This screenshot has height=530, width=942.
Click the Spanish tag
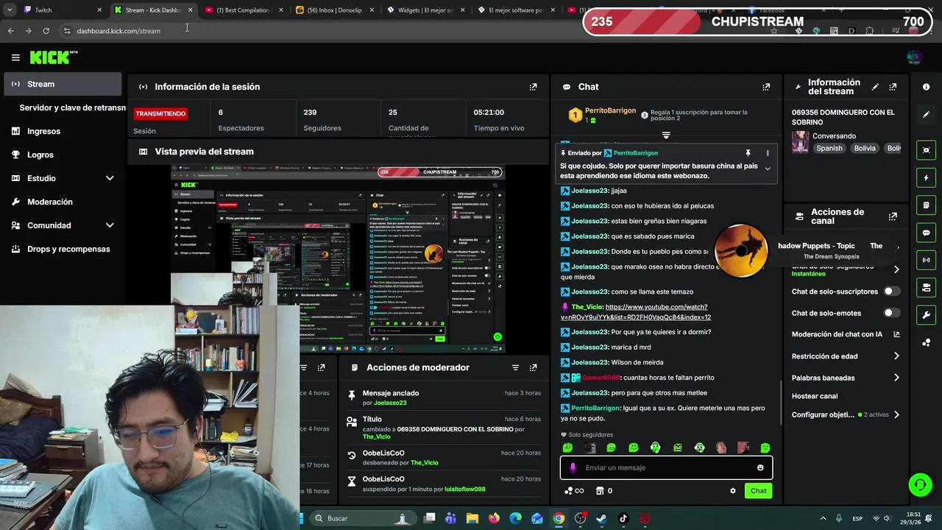tap(829, 148)
